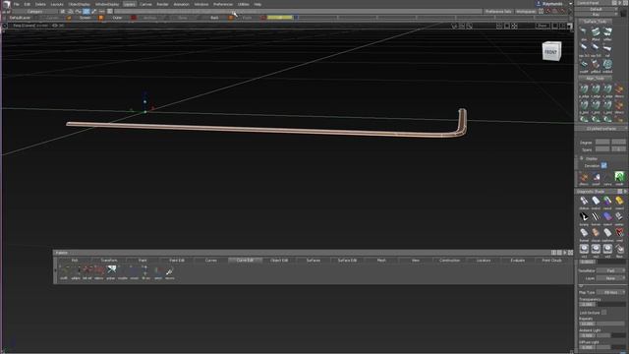
Task: Switch to the Mesh palette tab
Action: [x=381, y=260]
